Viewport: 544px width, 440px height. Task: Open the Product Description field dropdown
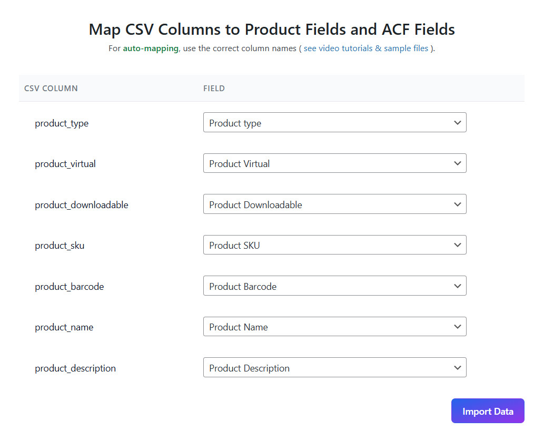(x=334, y=367)
